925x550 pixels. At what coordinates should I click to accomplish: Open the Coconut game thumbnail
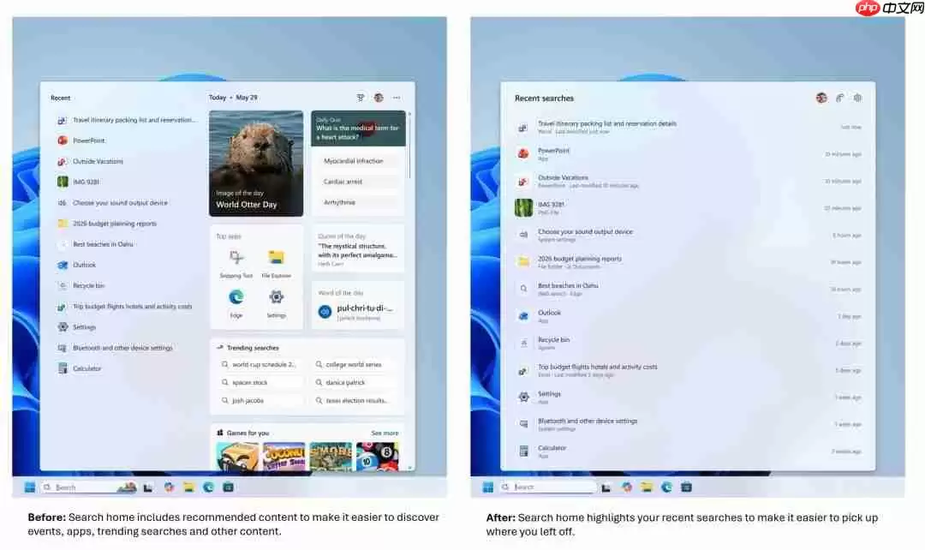[284, 456]
